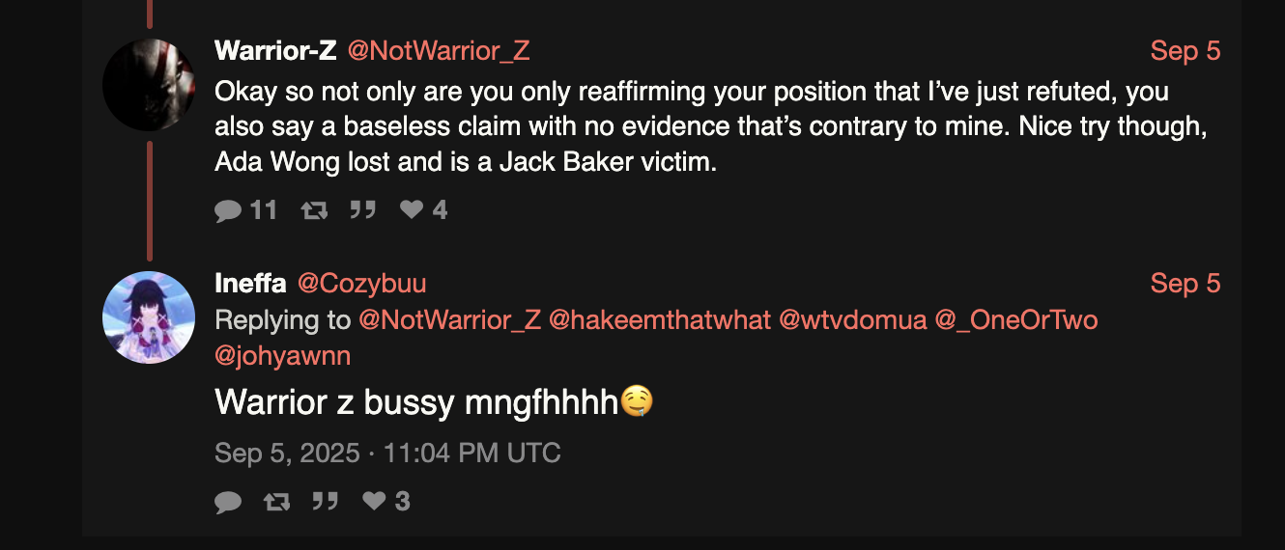Click heart icon with 4 likes
Viewport: 1285px width, 550px height.
click(x=412, y=209)
